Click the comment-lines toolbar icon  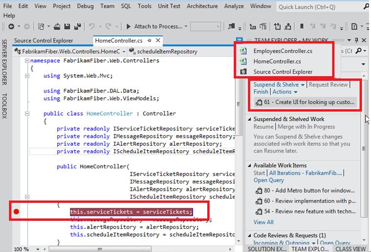coord(263,26)
